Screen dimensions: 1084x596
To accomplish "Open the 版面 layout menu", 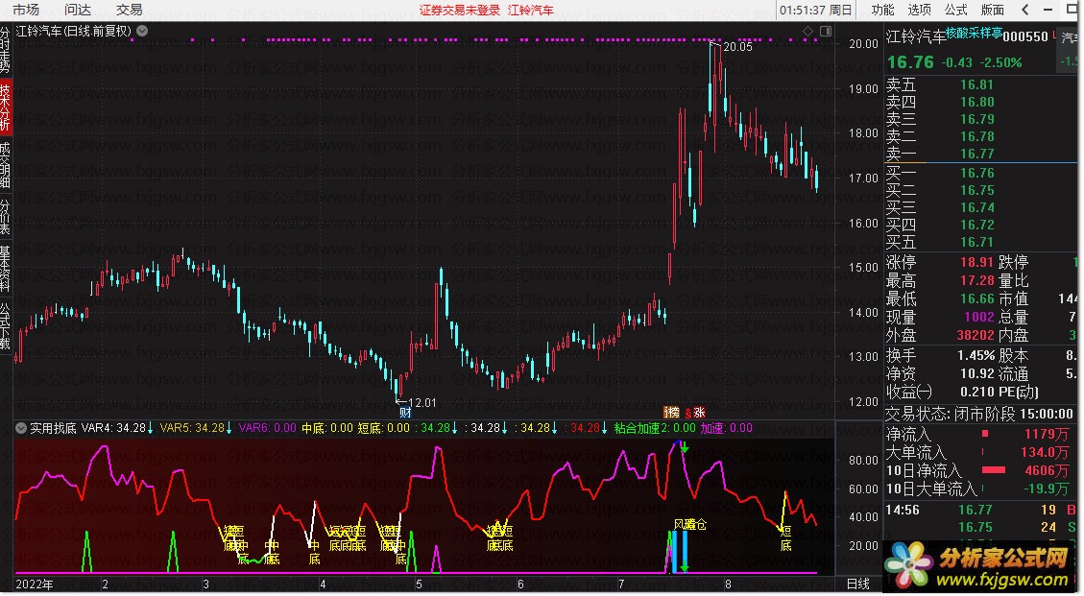I will [993, 10].
